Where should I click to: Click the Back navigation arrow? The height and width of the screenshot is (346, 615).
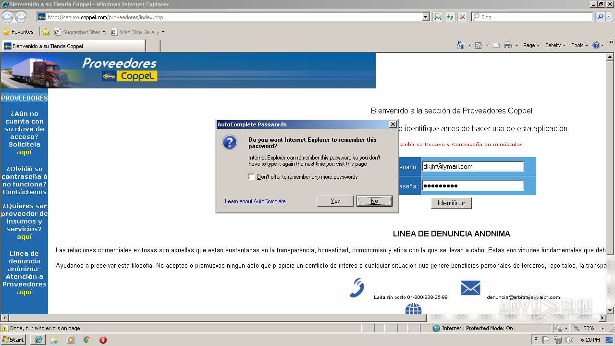(7, 17)
